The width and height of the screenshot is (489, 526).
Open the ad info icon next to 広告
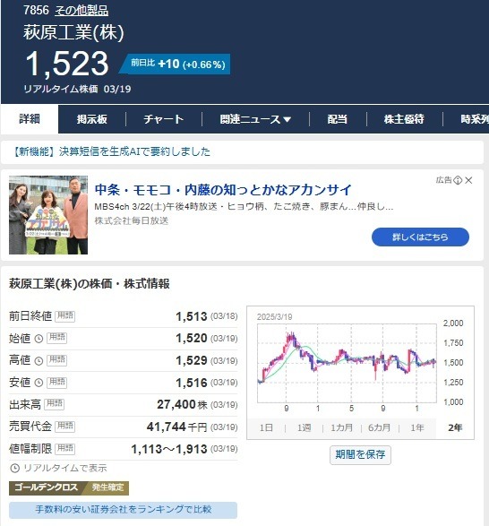[458, 180]
